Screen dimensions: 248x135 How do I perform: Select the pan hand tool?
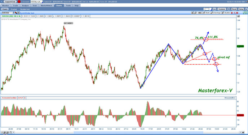point(10,132)
